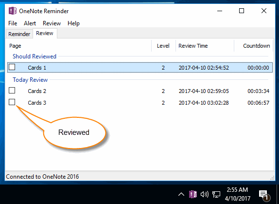Open the Review menu
Screen dimensions: 279x204
pyautogui.click(x=52, y=23)
